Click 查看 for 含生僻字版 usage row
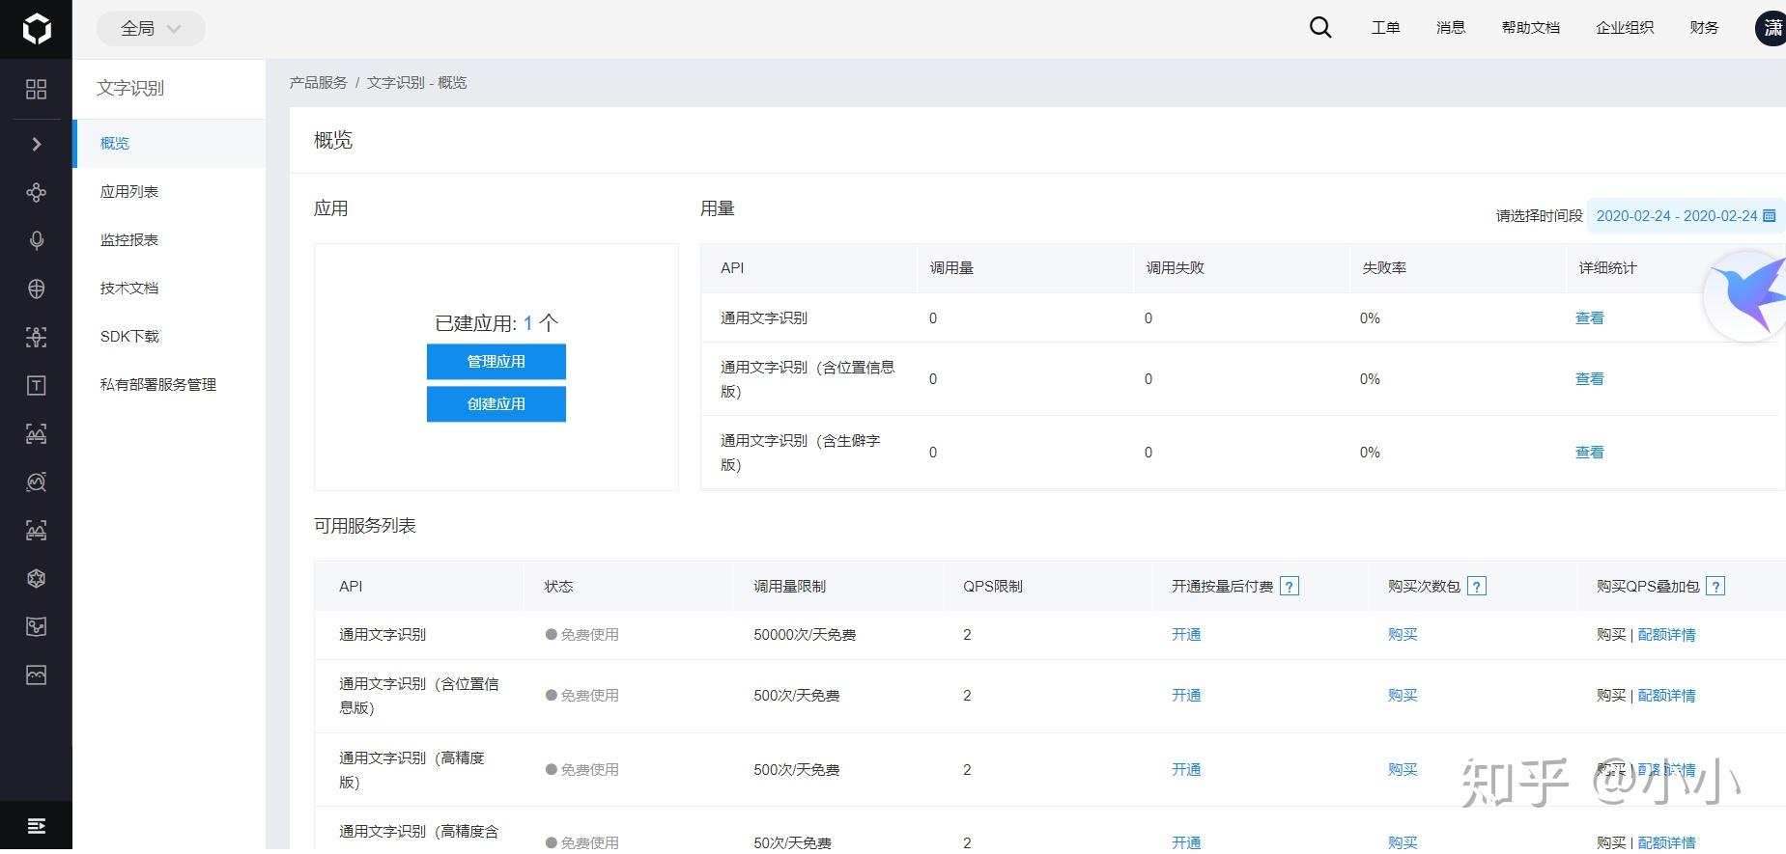The height and width of the screenshot is (854, 1786). click(1590, 453)
